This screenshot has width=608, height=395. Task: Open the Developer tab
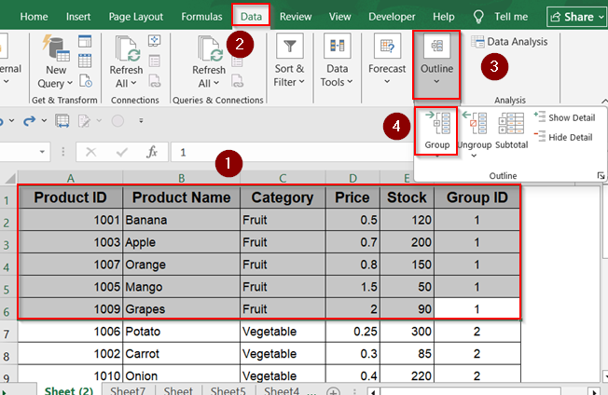[x=392, y=17]
